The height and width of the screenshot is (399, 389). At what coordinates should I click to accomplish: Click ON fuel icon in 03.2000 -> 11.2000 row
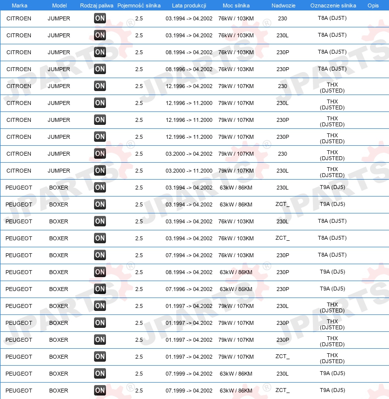[99, 171]
